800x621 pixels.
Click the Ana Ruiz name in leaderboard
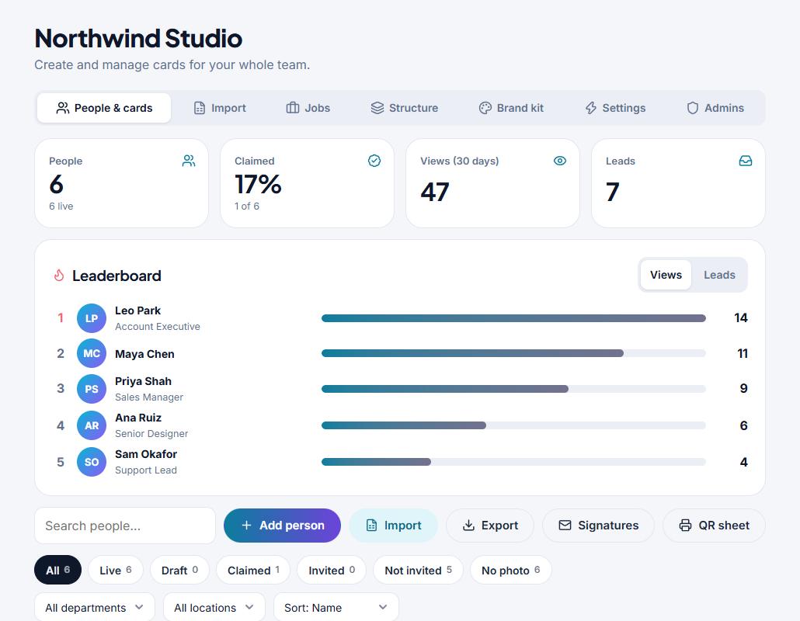(138, 418)
